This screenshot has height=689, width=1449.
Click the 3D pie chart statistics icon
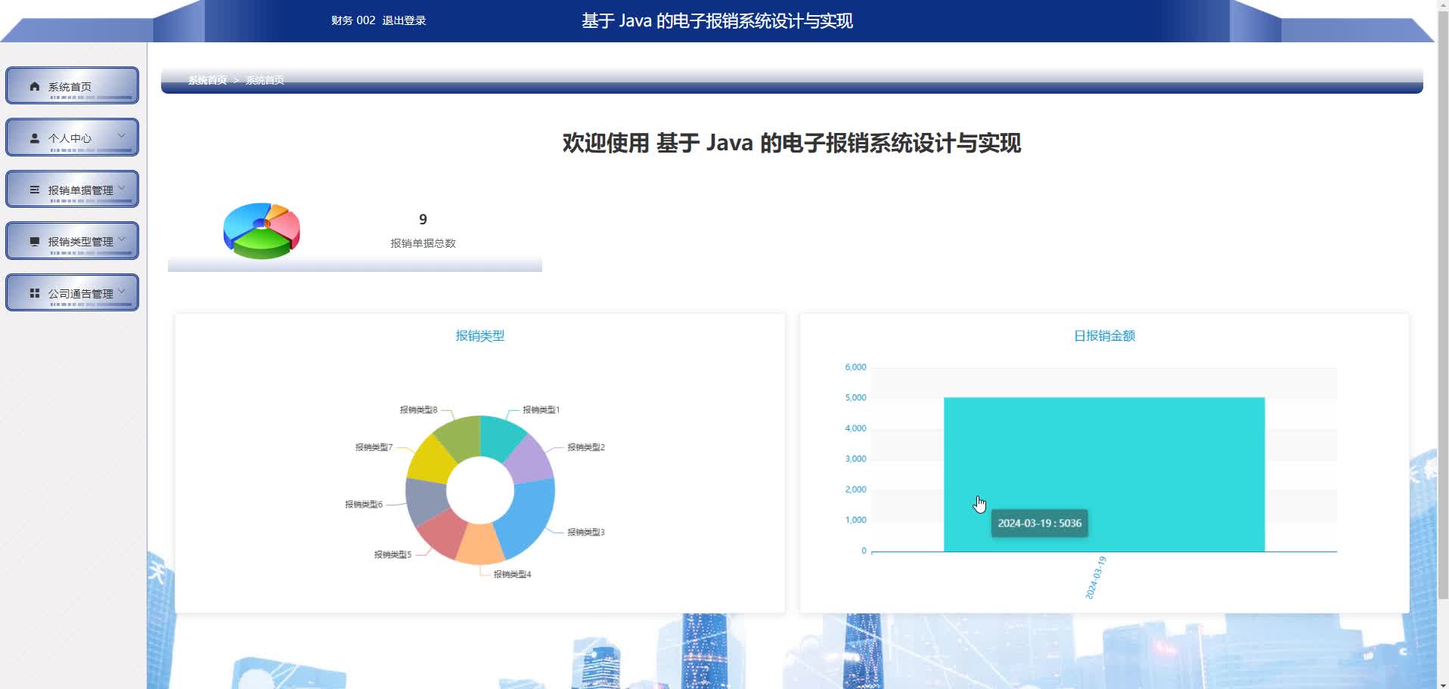point(262,230)
